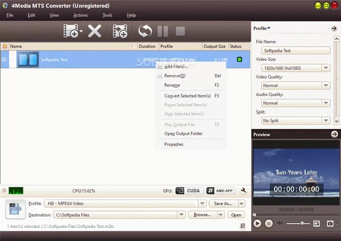Viewport: 341px width, 241px height.
Task: Click the green status indicator of Softpedia Test
Action: click(x=239, y=59)
